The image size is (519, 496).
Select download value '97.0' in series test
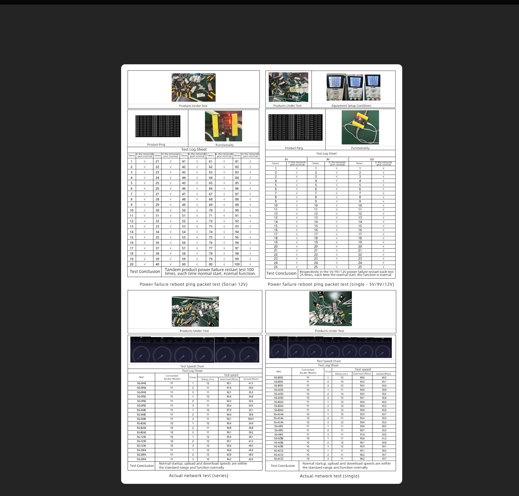(x=229, y=410)
